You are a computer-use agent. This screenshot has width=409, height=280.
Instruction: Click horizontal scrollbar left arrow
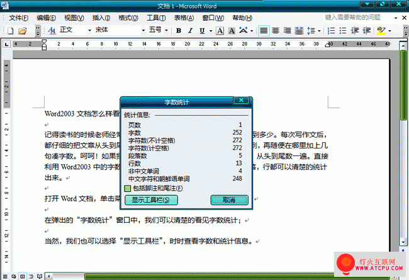pos(48,276)
